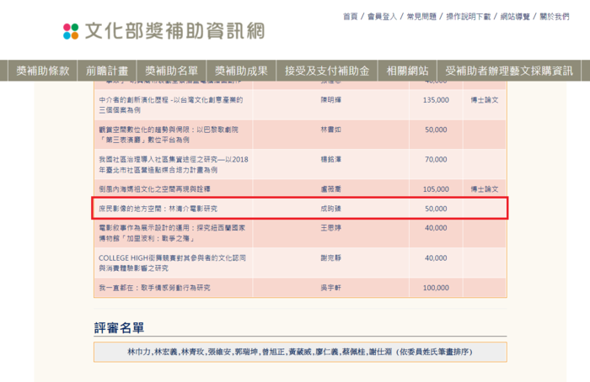This screenshot has height=382, width=590.
Task: Open the 網站導覽 sitemap link
Action: pos(515,17)
